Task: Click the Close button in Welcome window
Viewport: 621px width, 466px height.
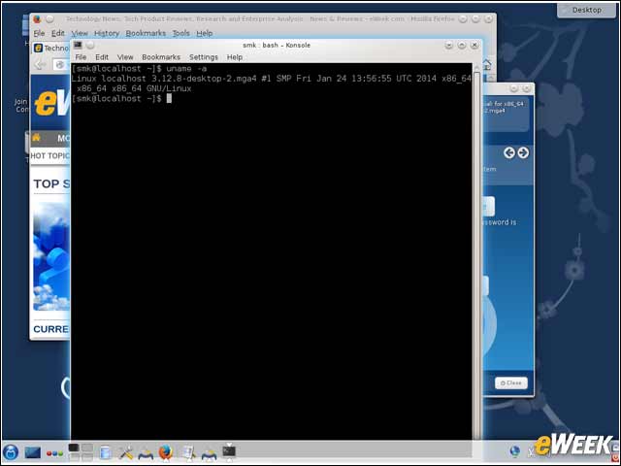Action: [511, 383]
